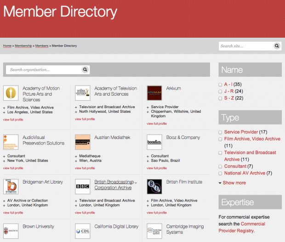Open the California Digital Library title
The width and height of the screenshot is (285, 242).
116,226
